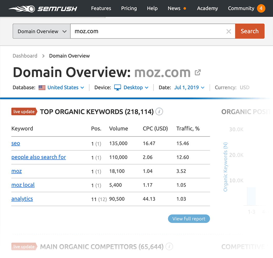Click the Keyword column header
The height and width of the screenshot is (258, 273).
click(x=22, y=129)
